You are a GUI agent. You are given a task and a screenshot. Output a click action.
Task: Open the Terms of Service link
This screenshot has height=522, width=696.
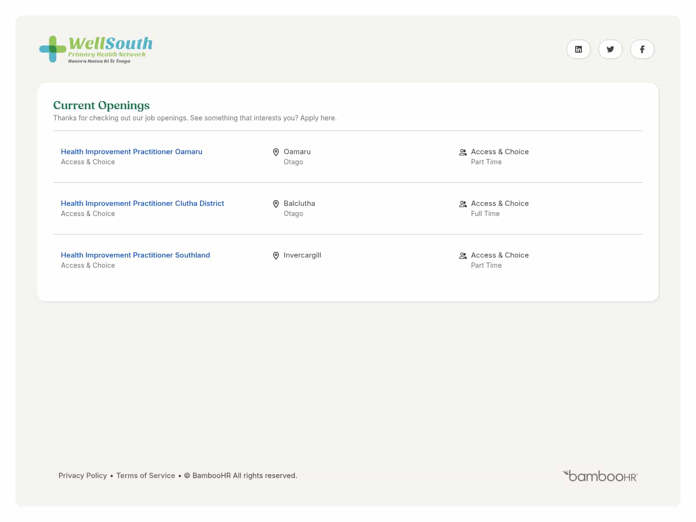145,476
